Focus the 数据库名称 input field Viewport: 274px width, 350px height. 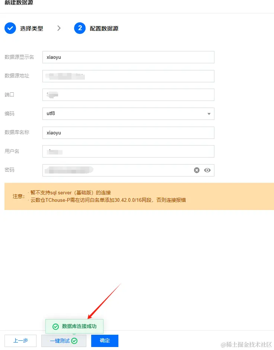[x=128, y=133]
